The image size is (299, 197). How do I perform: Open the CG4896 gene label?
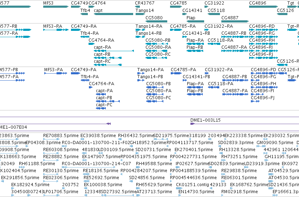click(x=258, y=3)
